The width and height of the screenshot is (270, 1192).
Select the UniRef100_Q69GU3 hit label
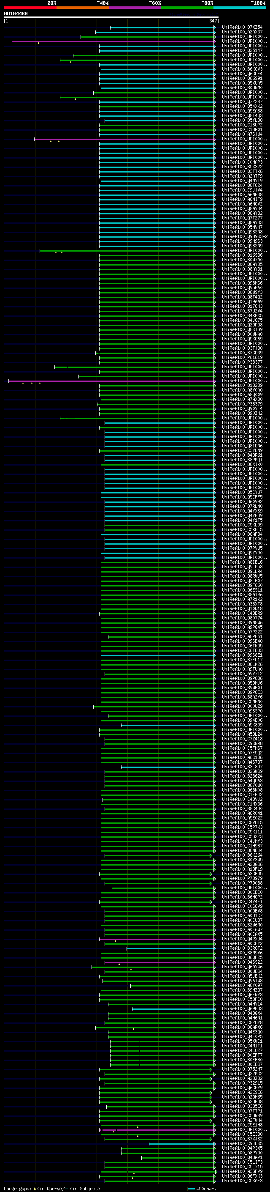[x=242, y=1009]
